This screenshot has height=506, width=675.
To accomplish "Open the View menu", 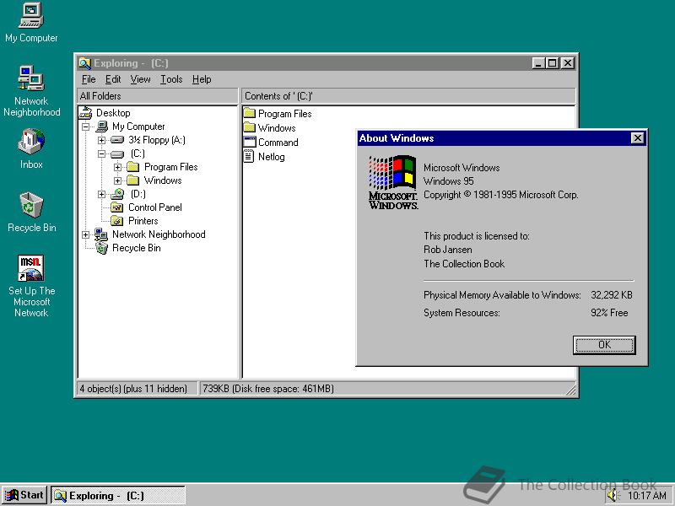I will coord(141,79).
